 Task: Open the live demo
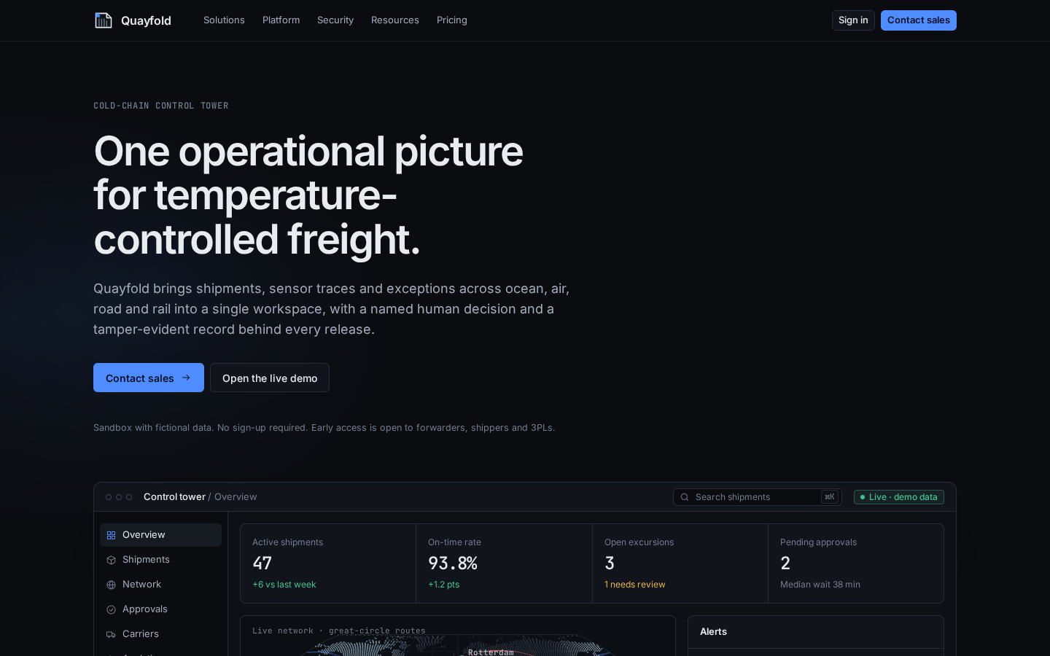pos(270,378)
